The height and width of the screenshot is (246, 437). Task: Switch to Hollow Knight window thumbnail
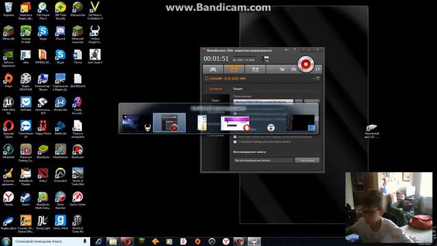(137, 123)
